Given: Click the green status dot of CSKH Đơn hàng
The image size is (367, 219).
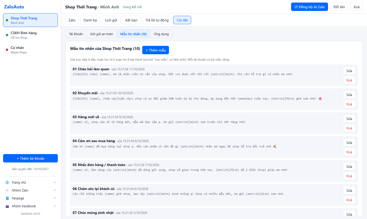Looking at the screenshot, I should (x=7, y=35).
